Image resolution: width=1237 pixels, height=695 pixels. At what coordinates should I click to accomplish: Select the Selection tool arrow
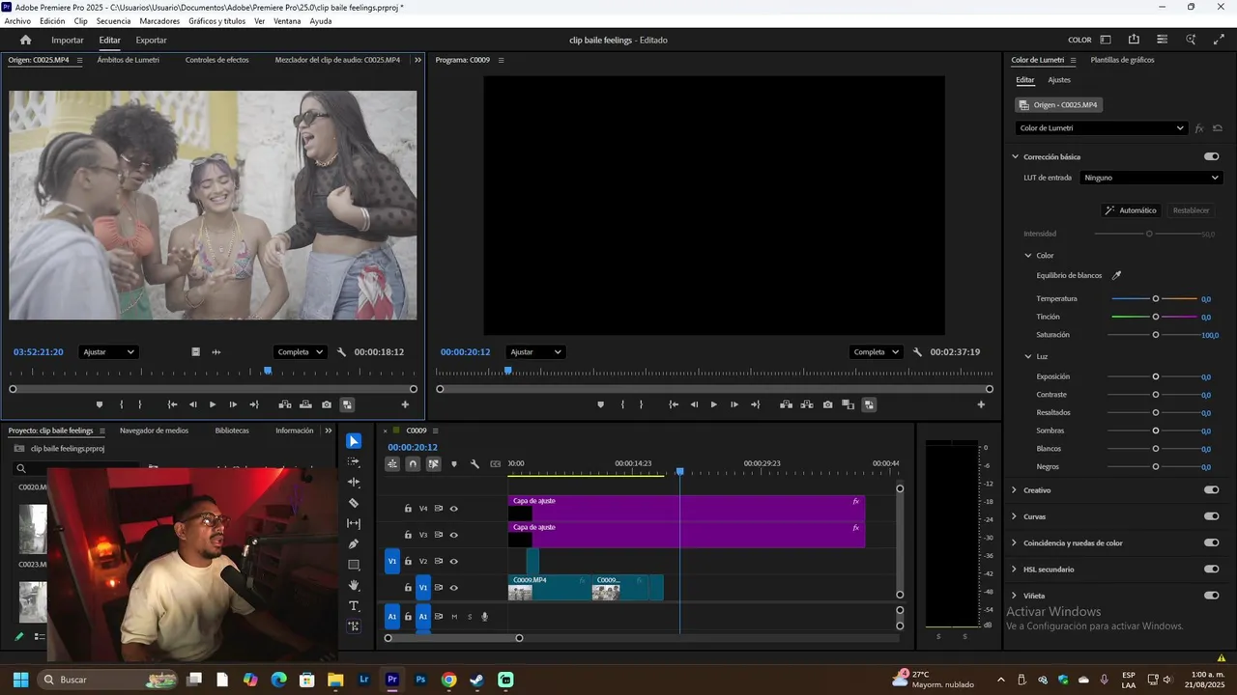pyautogui.click(x=354, y=441)
